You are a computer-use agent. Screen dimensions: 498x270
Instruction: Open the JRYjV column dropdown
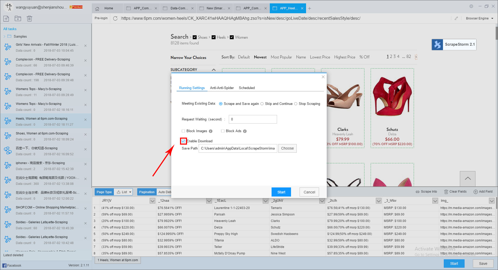(153, 201)
